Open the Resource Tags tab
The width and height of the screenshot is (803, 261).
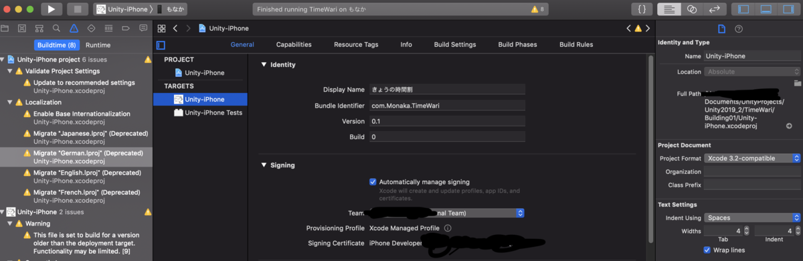click(x=356, y=45)
